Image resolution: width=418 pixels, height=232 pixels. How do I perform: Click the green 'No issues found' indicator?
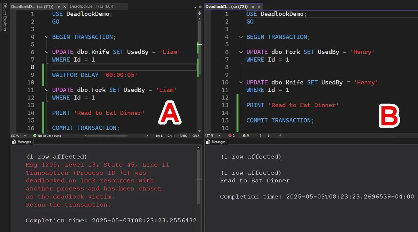coord(47,136)
